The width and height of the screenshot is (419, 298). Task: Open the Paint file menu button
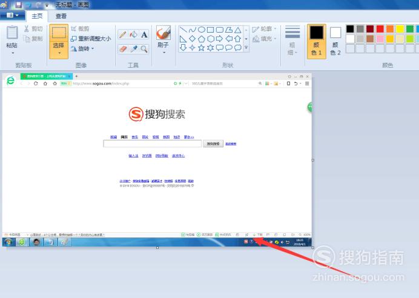click(12, 16)
